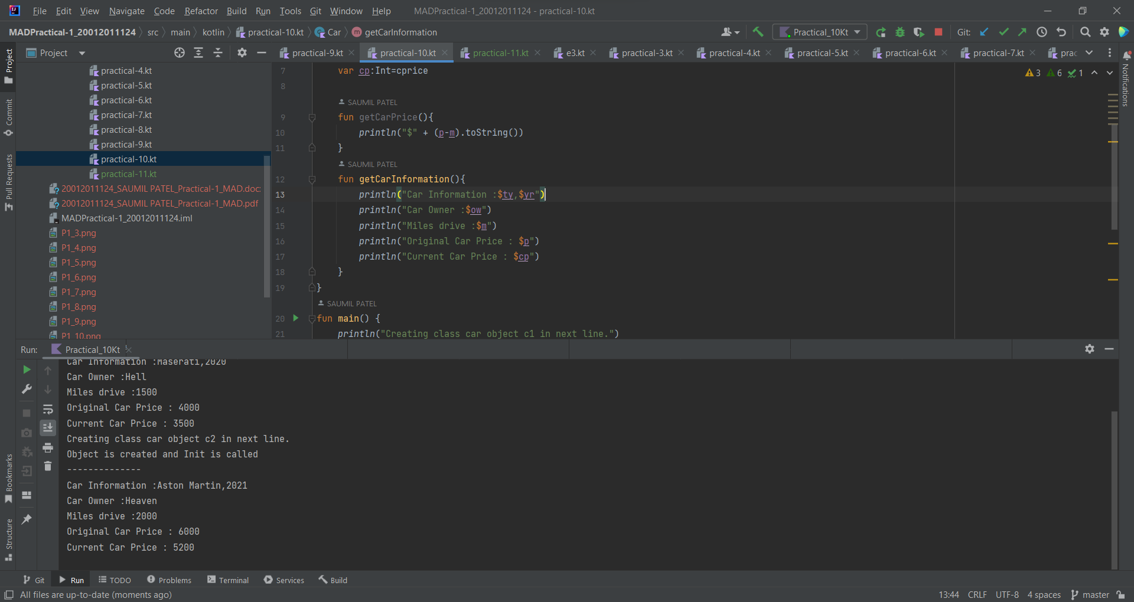Open editor tabs more options menu

1109,53
